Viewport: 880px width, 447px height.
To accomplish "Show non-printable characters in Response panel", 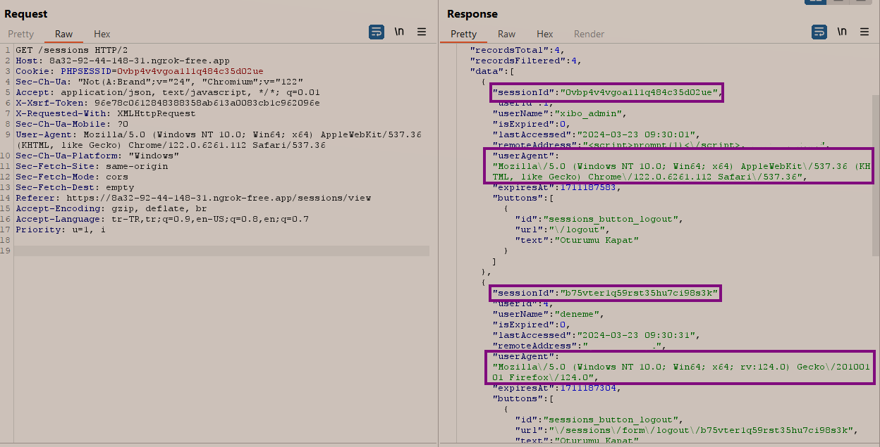I will 841,32.
